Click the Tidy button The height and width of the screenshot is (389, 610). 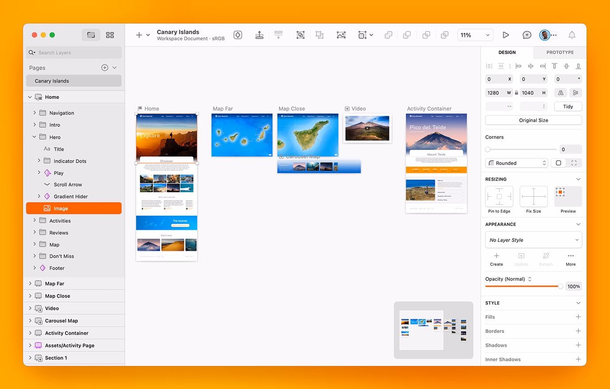point(568,107)
